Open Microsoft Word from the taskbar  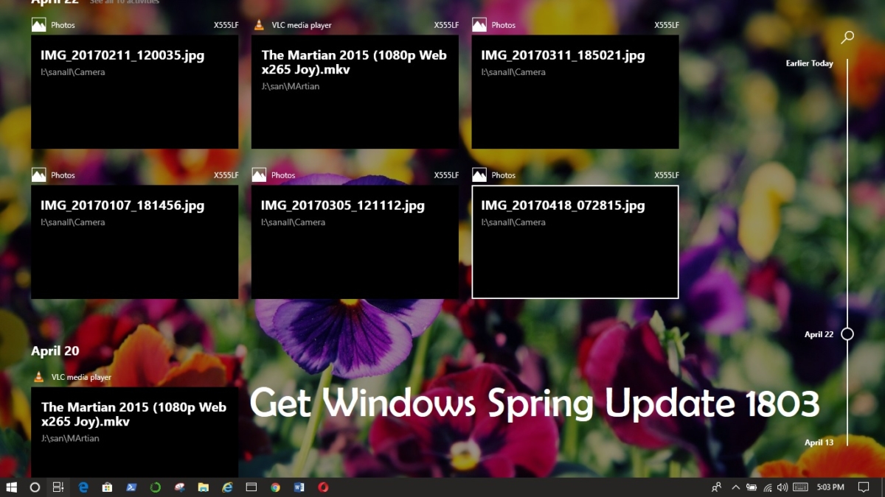[299, 487]
